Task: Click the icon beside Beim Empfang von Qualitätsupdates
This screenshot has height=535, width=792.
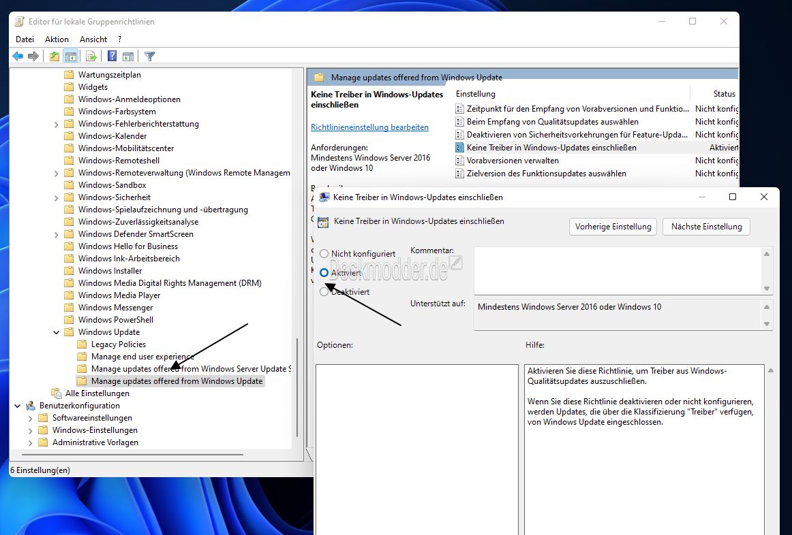Action: [459, 122]
